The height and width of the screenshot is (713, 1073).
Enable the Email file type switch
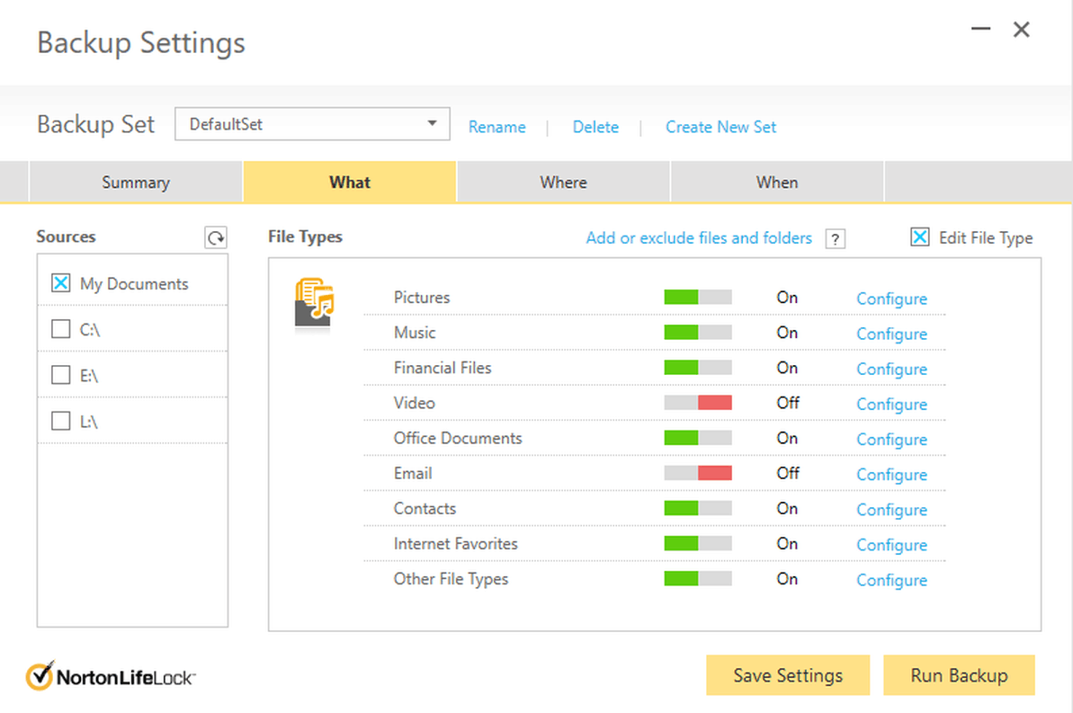[x=698, y=473]
